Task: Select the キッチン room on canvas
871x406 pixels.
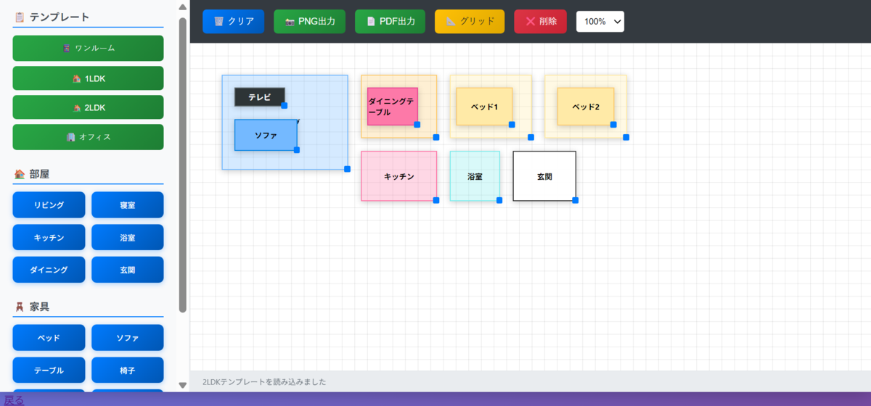Action: click(398, 176)
